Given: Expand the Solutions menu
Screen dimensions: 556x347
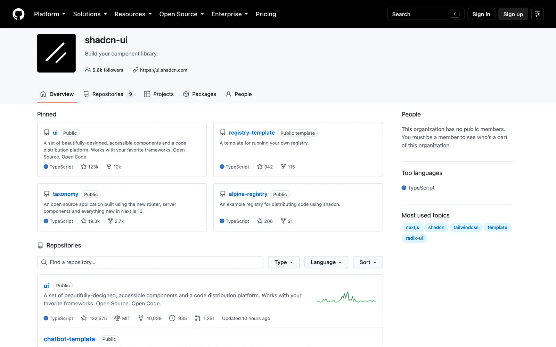Looking at the screenshot, I should [x=90, y=14].
